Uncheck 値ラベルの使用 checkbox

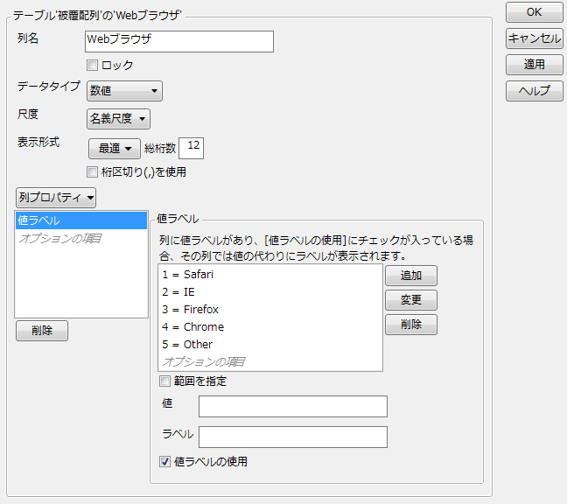(x=164, y=461)
